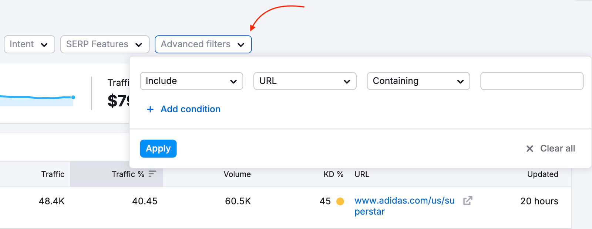Collapse the Advanced filters dropdown
This screenshot has height=229, width=592.
point(203,44)
